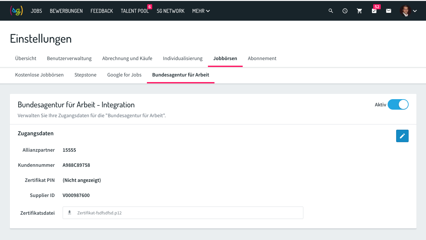This screenshot has height=240, width=426.
Task: Click the Zugangsdaten section heading
Action: (35, 134)
